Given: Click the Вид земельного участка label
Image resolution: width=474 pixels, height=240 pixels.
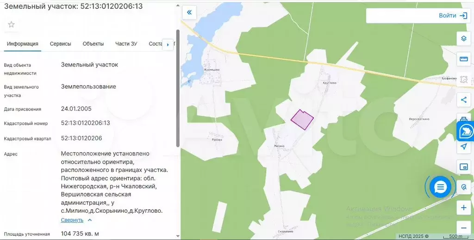Looking at the screenshot, I should click(x=21, y=91).
